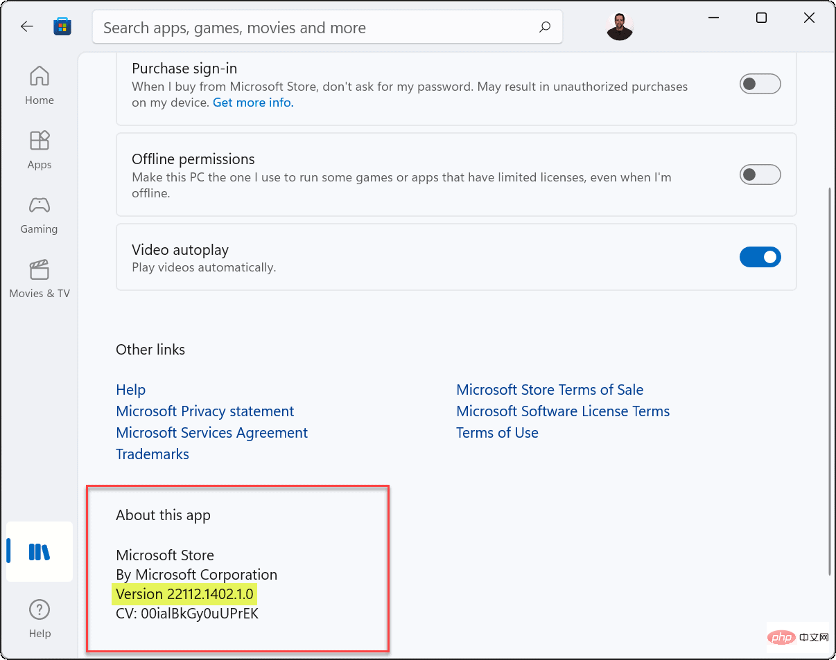Screen dimensions: 836x660
Task: Open the Trademarks link
Action: (153, 454)
